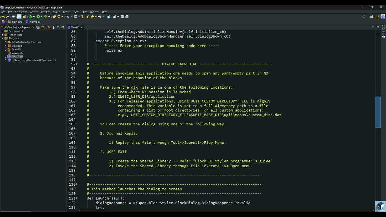Expand the glbexport package
The height and width of the screenshot is (217, 386).
6,46
